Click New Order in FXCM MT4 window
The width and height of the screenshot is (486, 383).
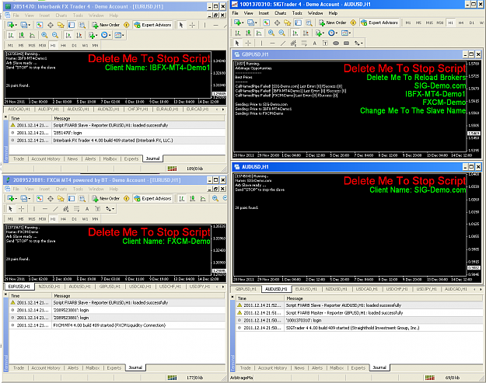click(106, 198)
